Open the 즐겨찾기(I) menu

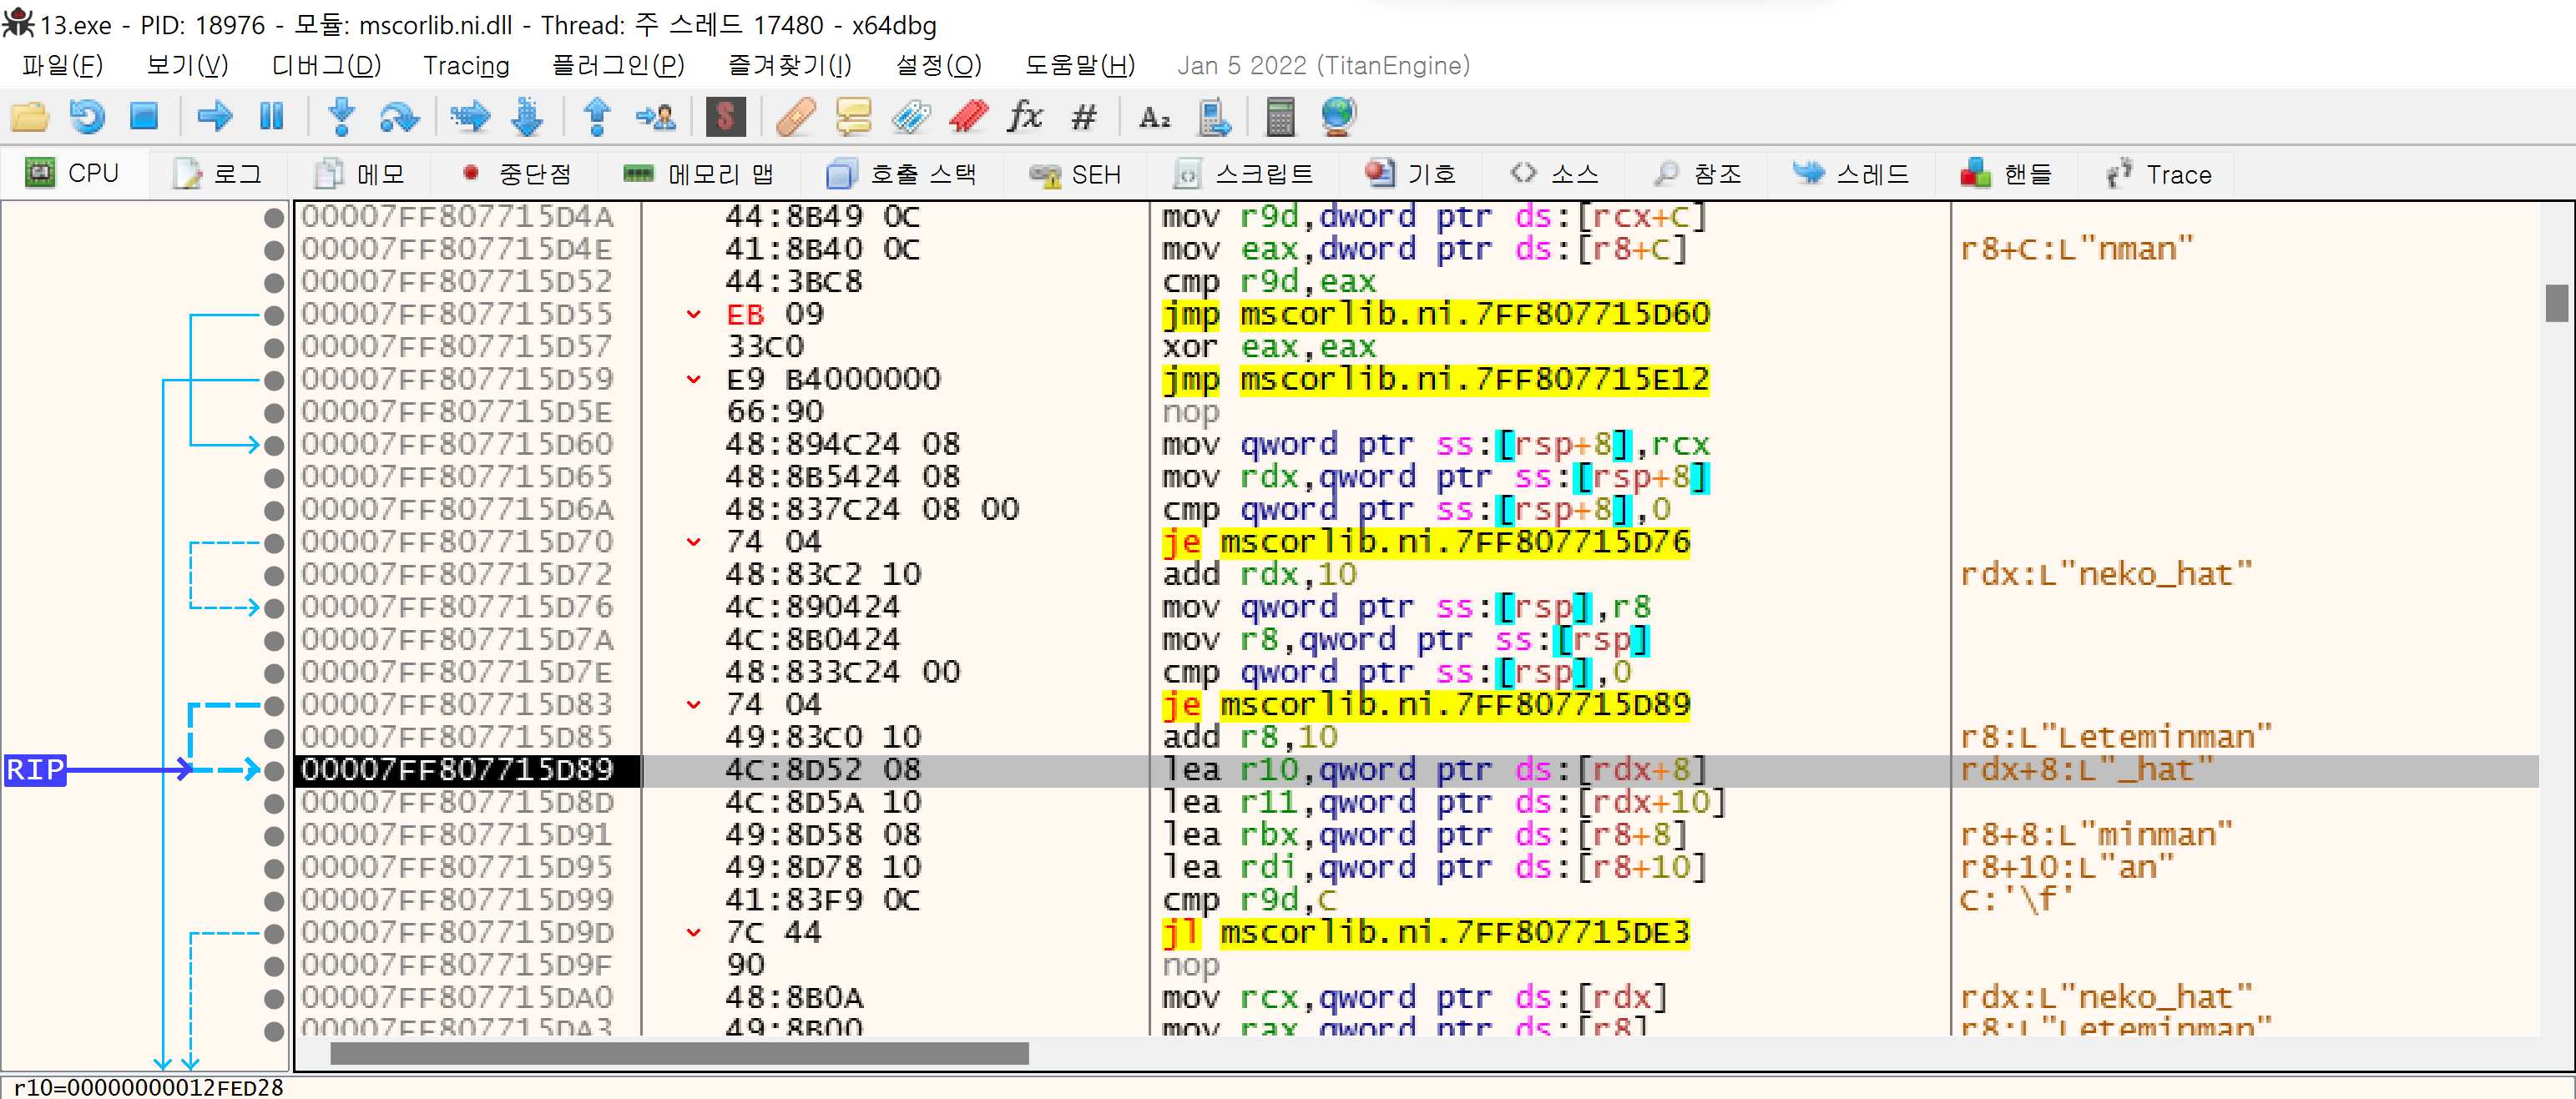(x=789, y=65)
